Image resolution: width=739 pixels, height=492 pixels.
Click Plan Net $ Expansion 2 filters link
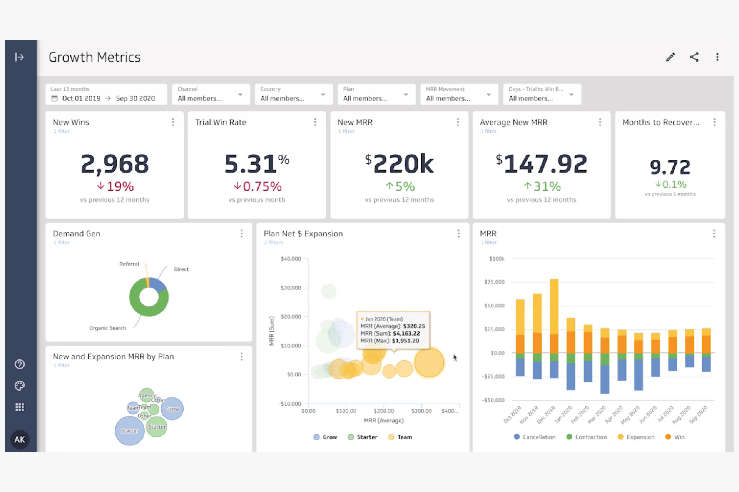click(x=274, y=243)
